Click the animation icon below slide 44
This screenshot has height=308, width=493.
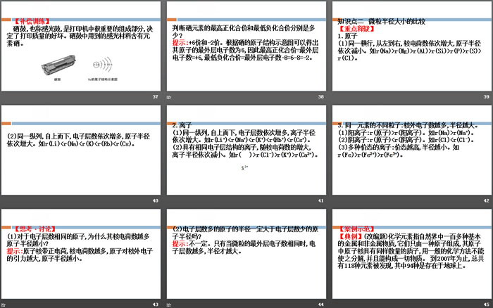pos(168,304)
